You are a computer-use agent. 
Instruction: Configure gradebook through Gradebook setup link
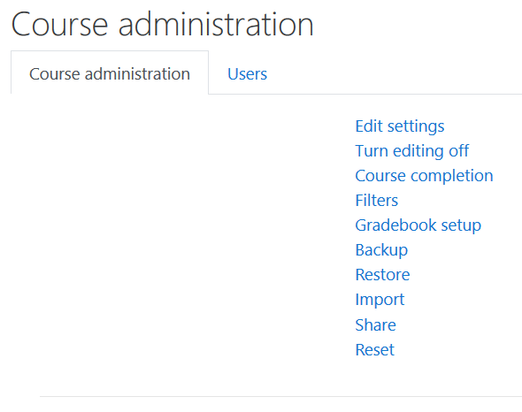pyautogui.click(x=418, y=225)
